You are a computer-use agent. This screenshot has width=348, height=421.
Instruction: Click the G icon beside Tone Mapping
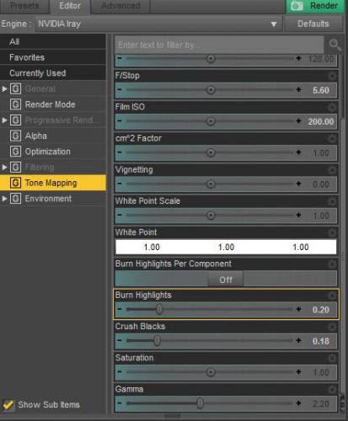tap(15, 183)
